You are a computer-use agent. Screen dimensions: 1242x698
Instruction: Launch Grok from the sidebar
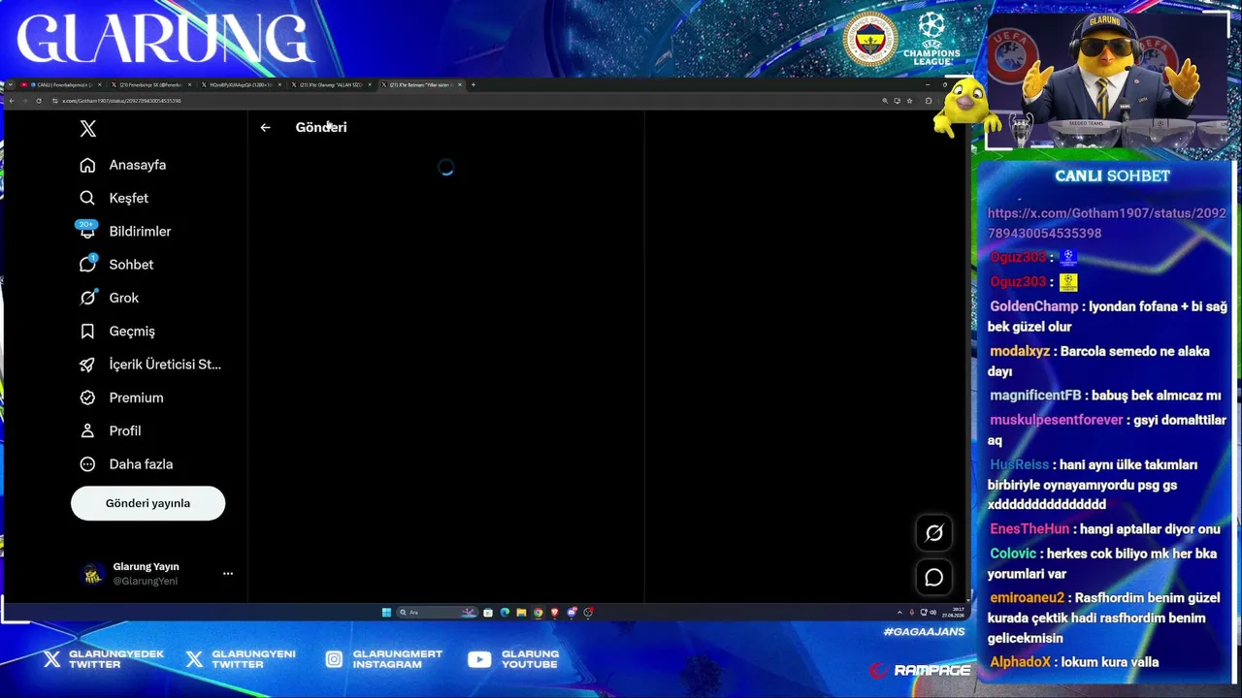(x=110, y=298)
